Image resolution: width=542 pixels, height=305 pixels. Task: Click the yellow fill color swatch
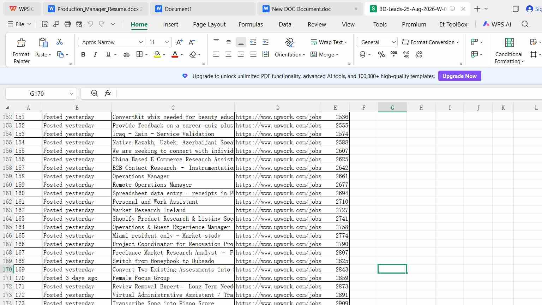point(157,54)
